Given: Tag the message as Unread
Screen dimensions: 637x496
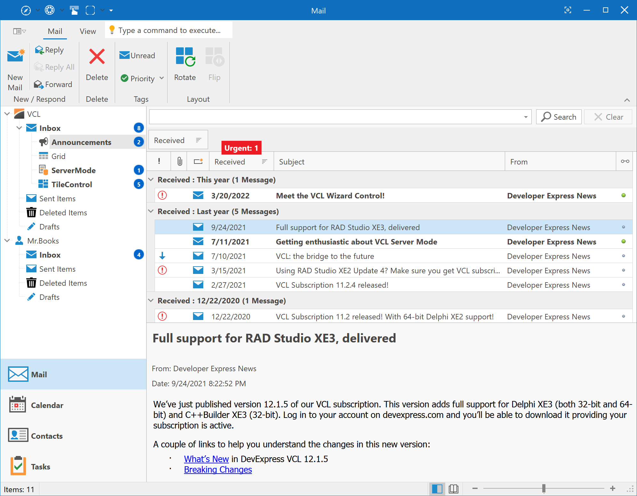Looking at the screenshot, I should tap(137, 55).
